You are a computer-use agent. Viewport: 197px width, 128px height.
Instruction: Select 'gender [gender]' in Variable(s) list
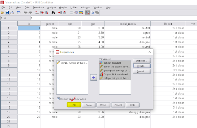115,63
